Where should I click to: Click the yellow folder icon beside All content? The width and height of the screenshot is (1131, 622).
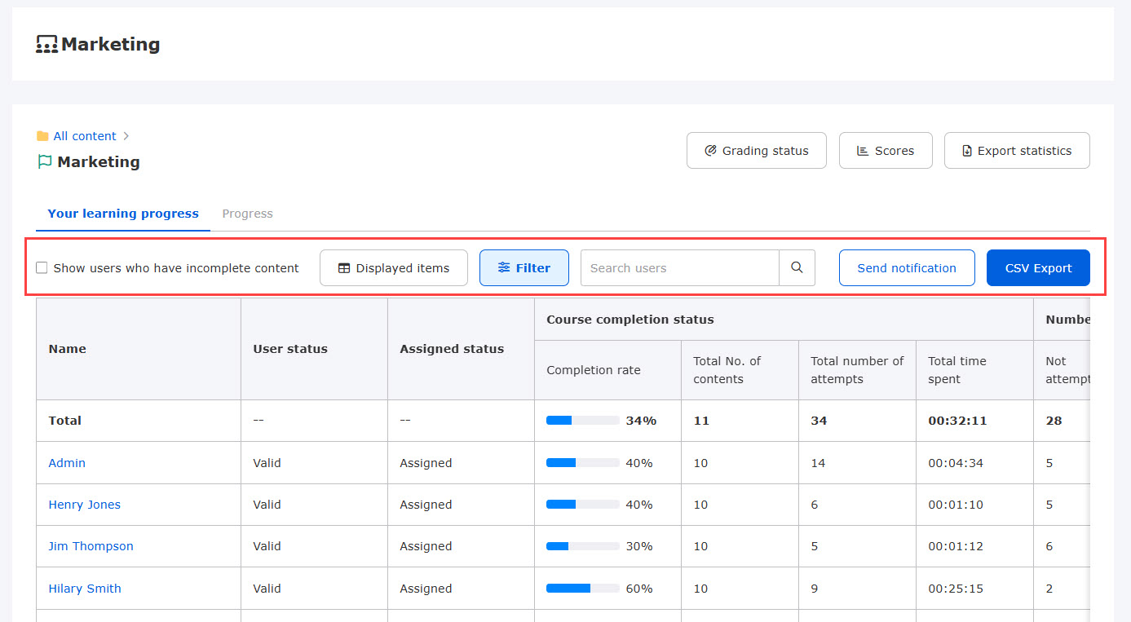(x=42, y=136)
